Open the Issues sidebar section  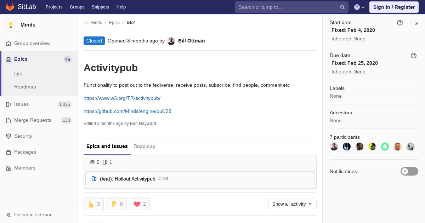coord(39,104)
